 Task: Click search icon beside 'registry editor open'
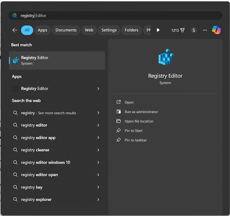point(15,175)
